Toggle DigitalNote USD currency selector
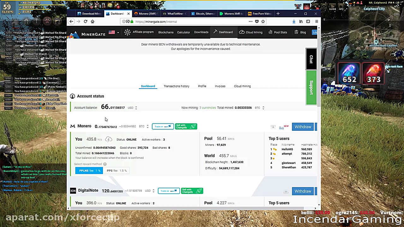This screenshot has width=404, height=227. (x=153, y=191)
